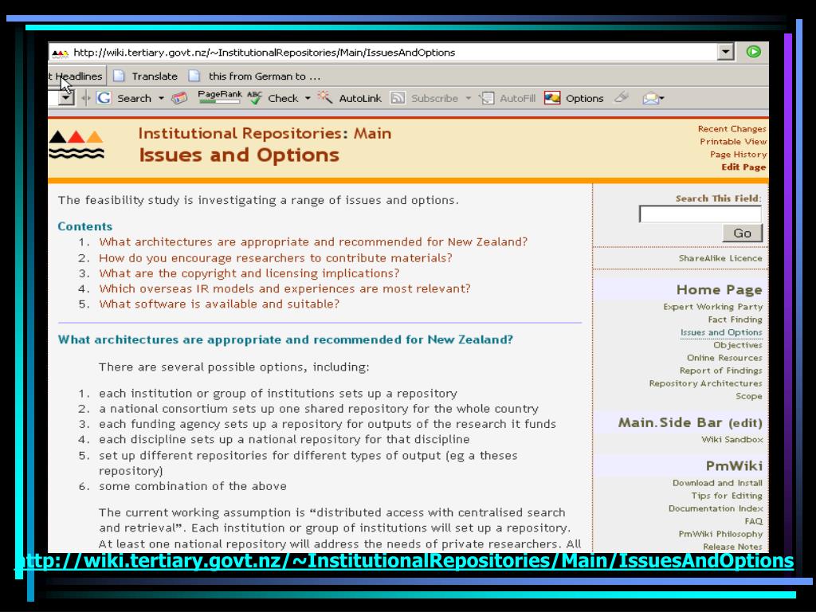Jump to 'How do you encourage researchers' link
Screen dimensions: 816x612
point(275,258)
